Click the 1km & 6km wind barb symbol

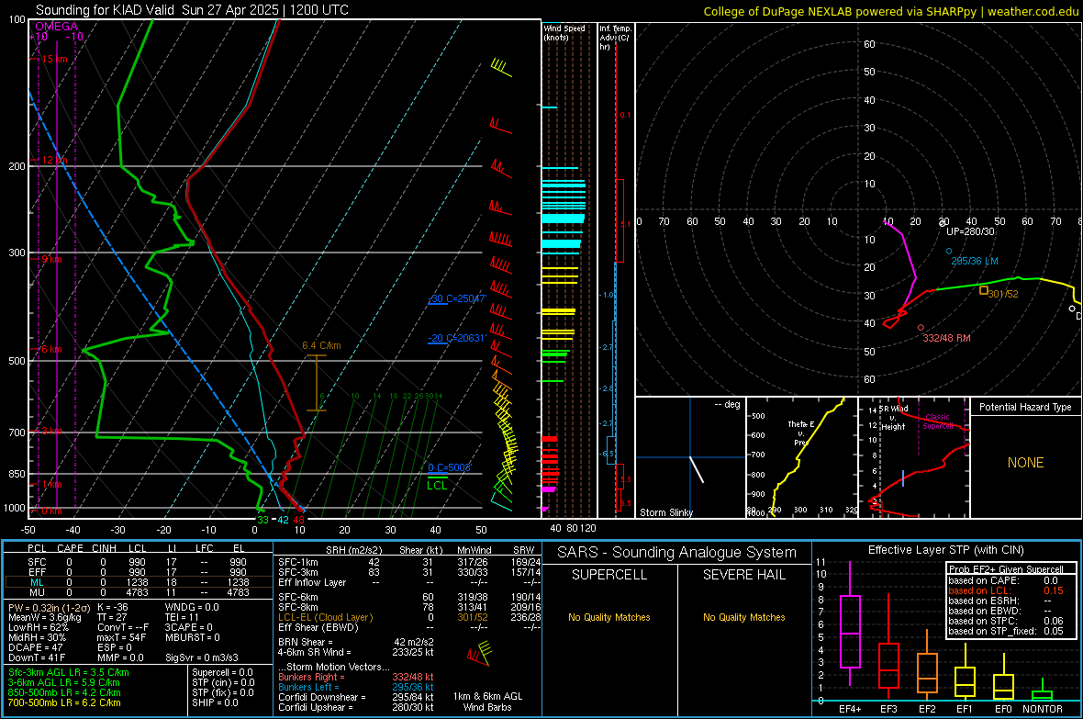pyautogui.click(x=479, y=653)
